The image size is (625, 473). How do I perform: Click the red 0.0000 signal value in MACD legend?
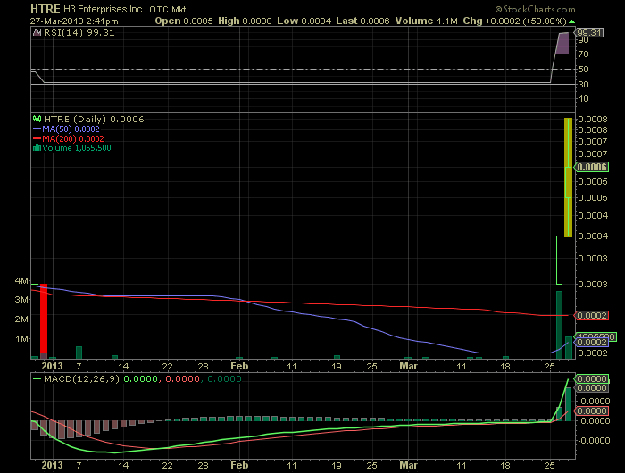(182, 378)
